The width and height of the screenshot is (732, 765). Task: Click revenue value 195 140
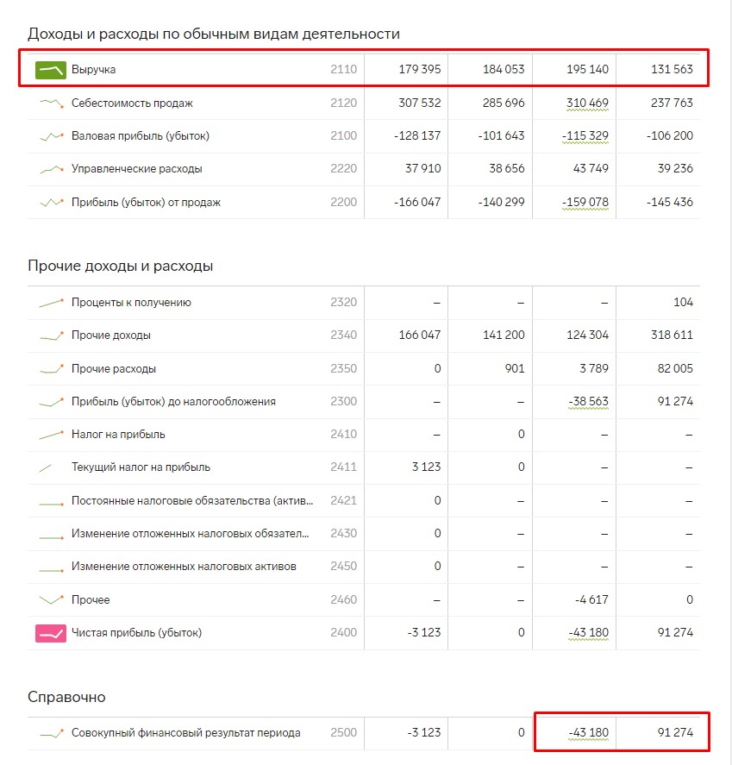[587, 69]
